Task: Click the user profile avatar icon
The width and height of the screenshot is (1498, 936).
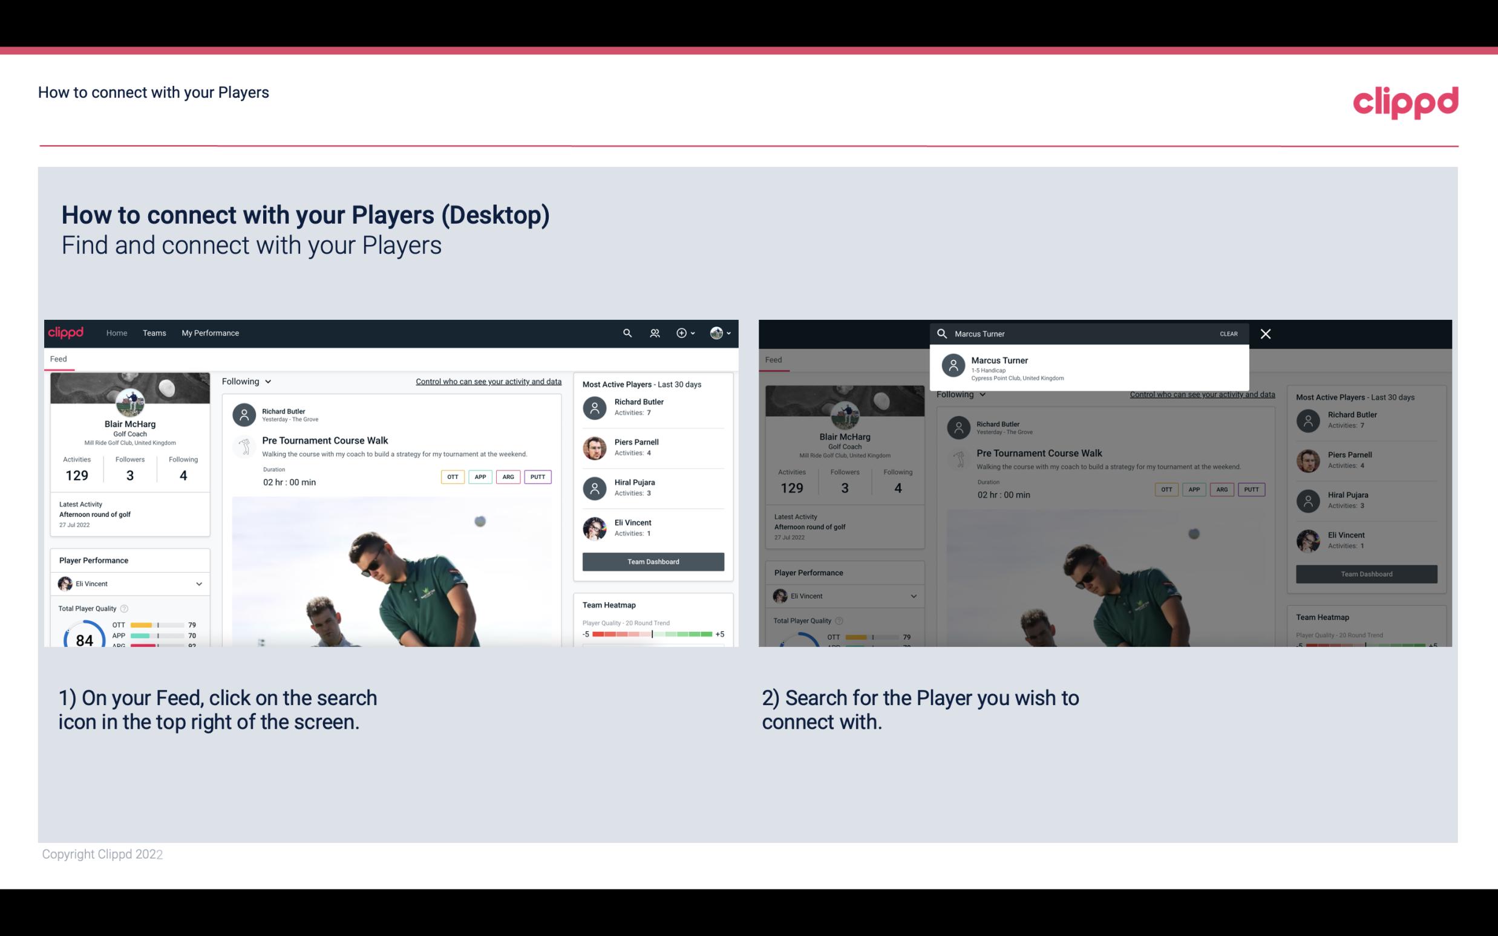Action: pos(717,333)
